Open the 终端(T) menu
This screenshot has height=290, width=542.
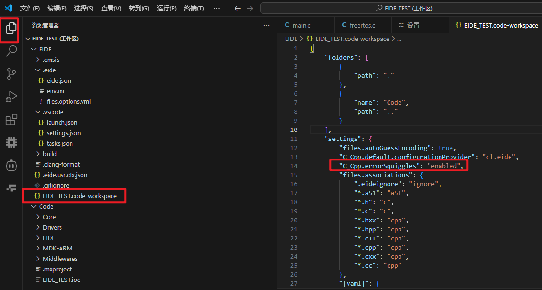pos(194,8)
